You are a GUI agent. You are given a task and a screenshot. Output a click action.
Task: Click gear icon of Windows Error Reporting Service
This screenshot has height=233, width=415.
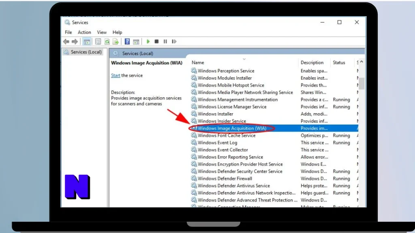coord(194,157)
